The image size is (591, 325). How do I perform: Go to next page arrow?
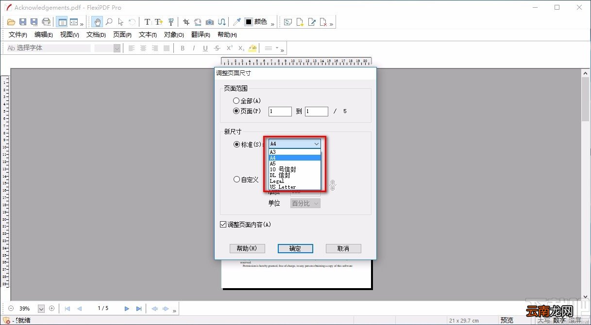127,309
